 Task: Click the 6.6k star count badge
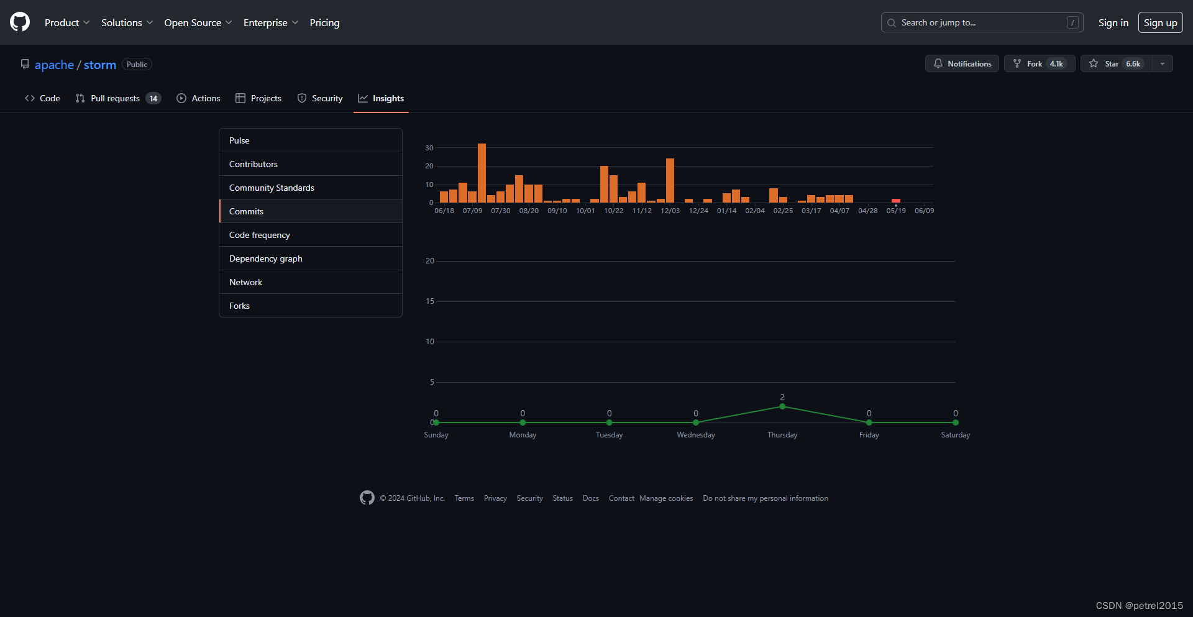point(1133,63)
